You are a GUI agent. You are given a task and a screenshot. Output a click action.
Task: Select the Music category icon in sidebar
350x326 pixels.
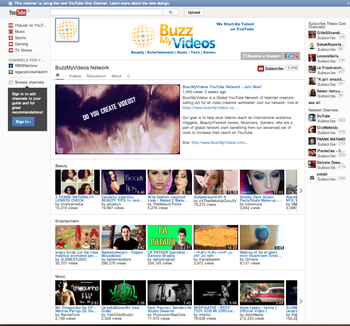(11, 32)
